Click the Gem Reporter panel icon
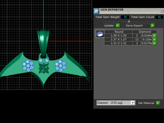Viewport: 164px width, 123px height. point(96,11)
